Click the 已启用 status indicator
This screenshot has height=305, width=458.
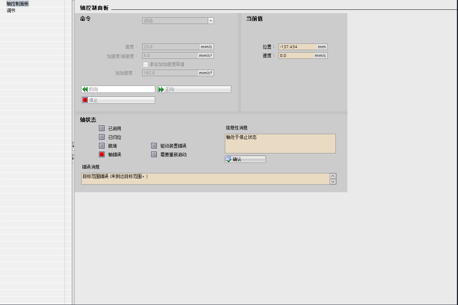(x=102, y=128)
